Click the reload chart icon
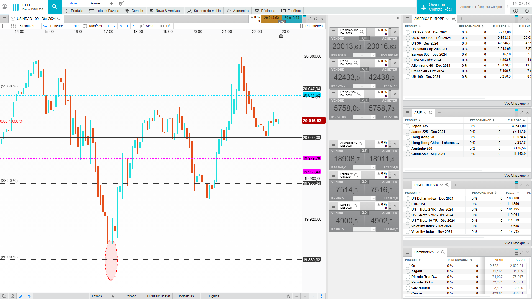The width and height of the screenshot is (532, 299). coord(4,296)
